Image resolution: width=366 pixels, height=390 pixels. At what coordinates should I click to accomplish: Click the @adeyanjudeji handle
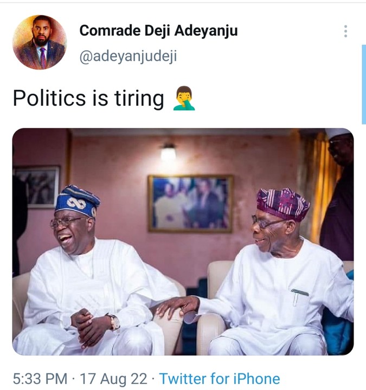[x=128, y=57]
